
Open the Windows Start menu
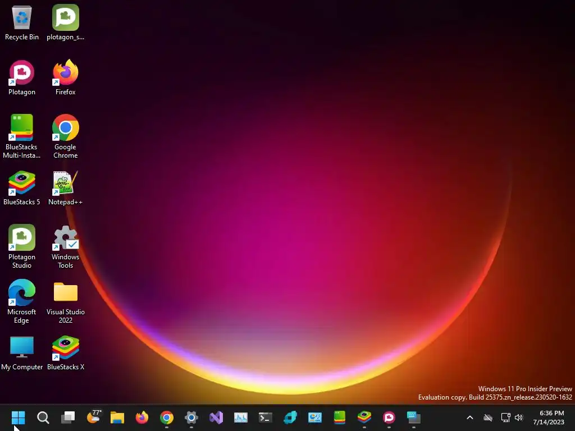(19, 418)
